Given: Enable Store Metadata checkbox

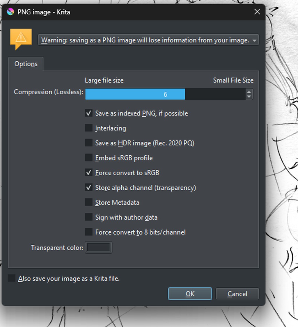Looking at the screenshot, I should (x=89, y=202).
